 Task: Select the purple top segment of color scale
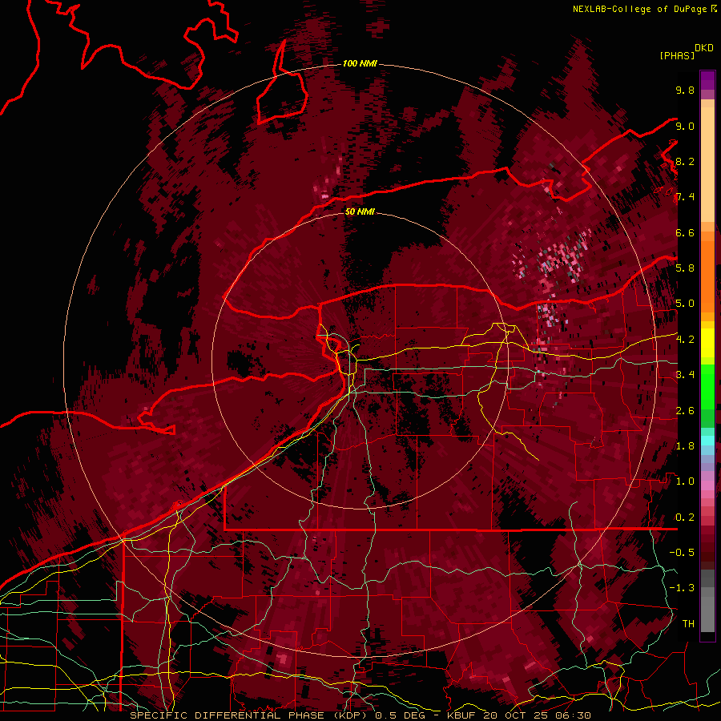[x=707, y=80]
